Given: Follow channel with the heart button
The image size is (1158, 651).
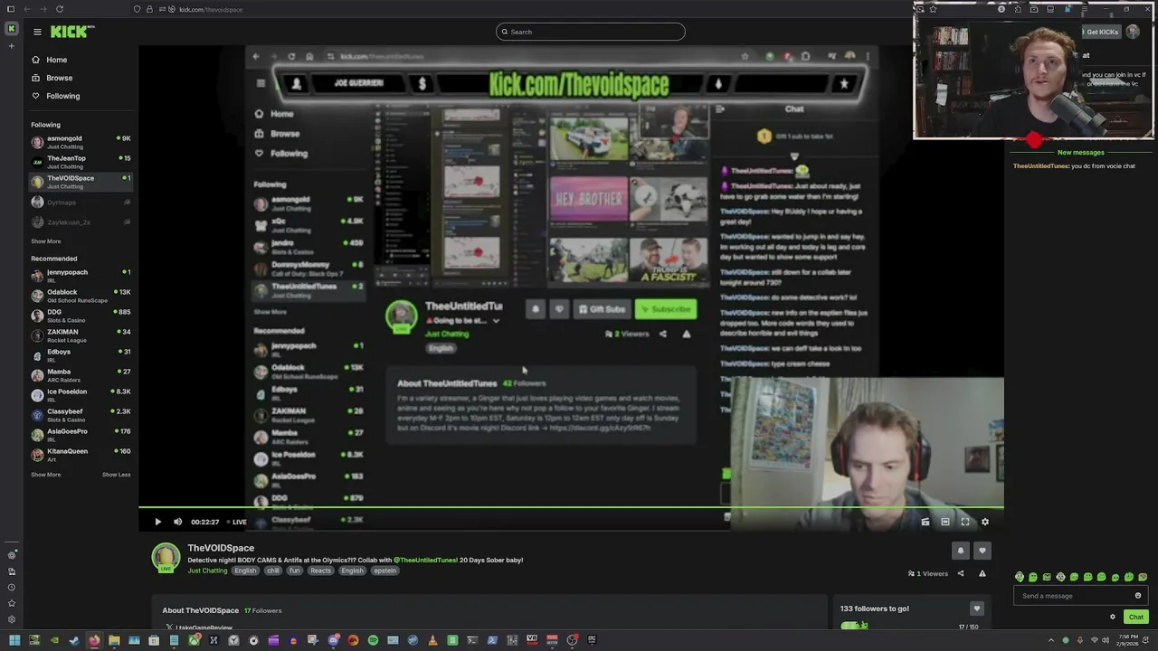Looking at the screenshot, I should 982,550.
